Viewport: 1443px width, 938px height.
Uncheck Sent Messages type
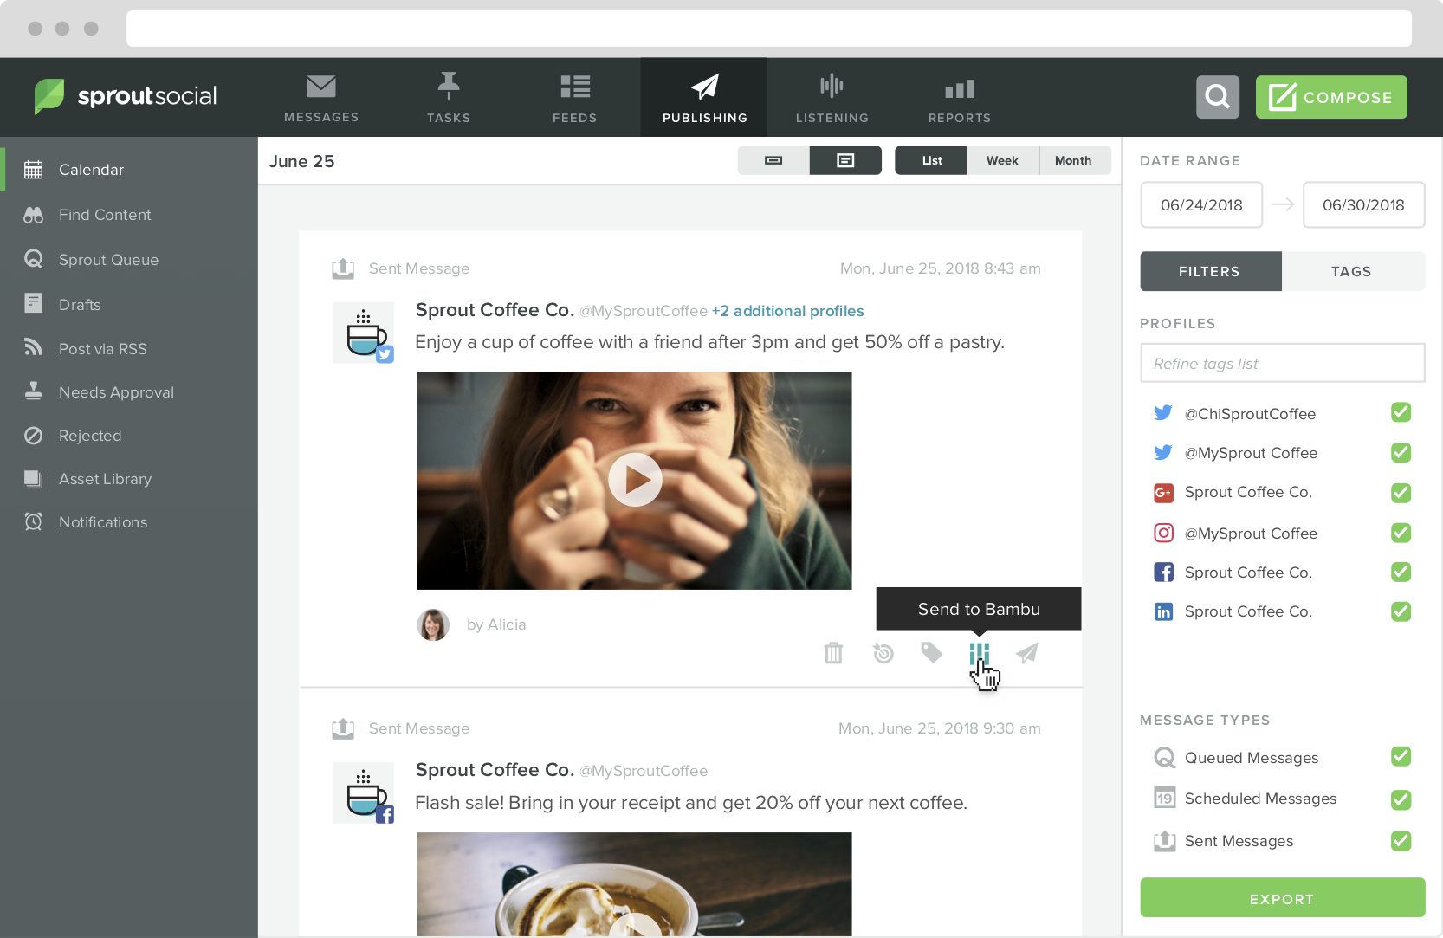[1401, 841]
